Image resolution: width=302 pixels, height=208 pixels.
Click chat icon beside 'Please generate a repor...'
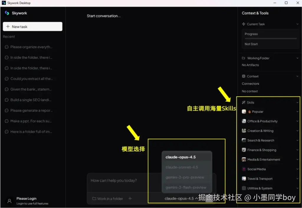[6, 110]
